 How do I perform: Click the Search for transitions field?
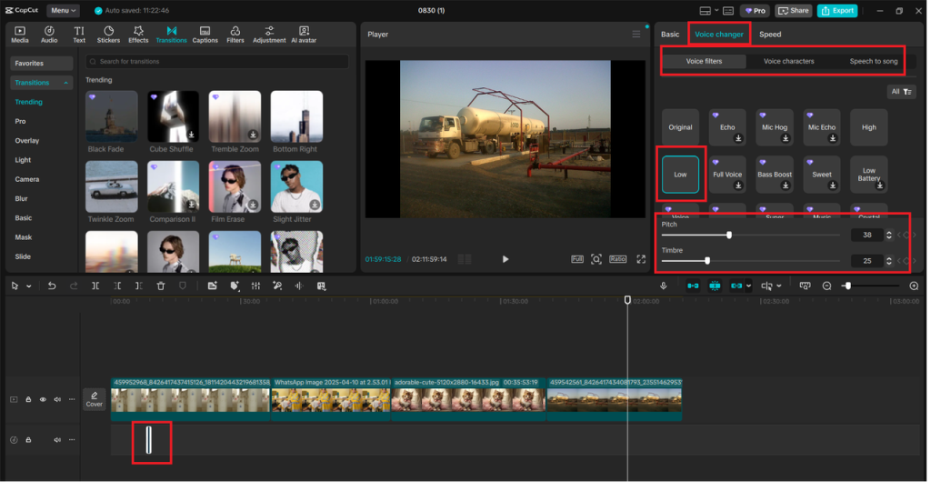(x=217, y=62)
